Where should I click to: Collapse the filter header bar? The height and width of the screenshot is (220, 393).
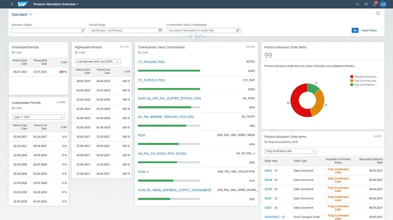coord(193,36)
